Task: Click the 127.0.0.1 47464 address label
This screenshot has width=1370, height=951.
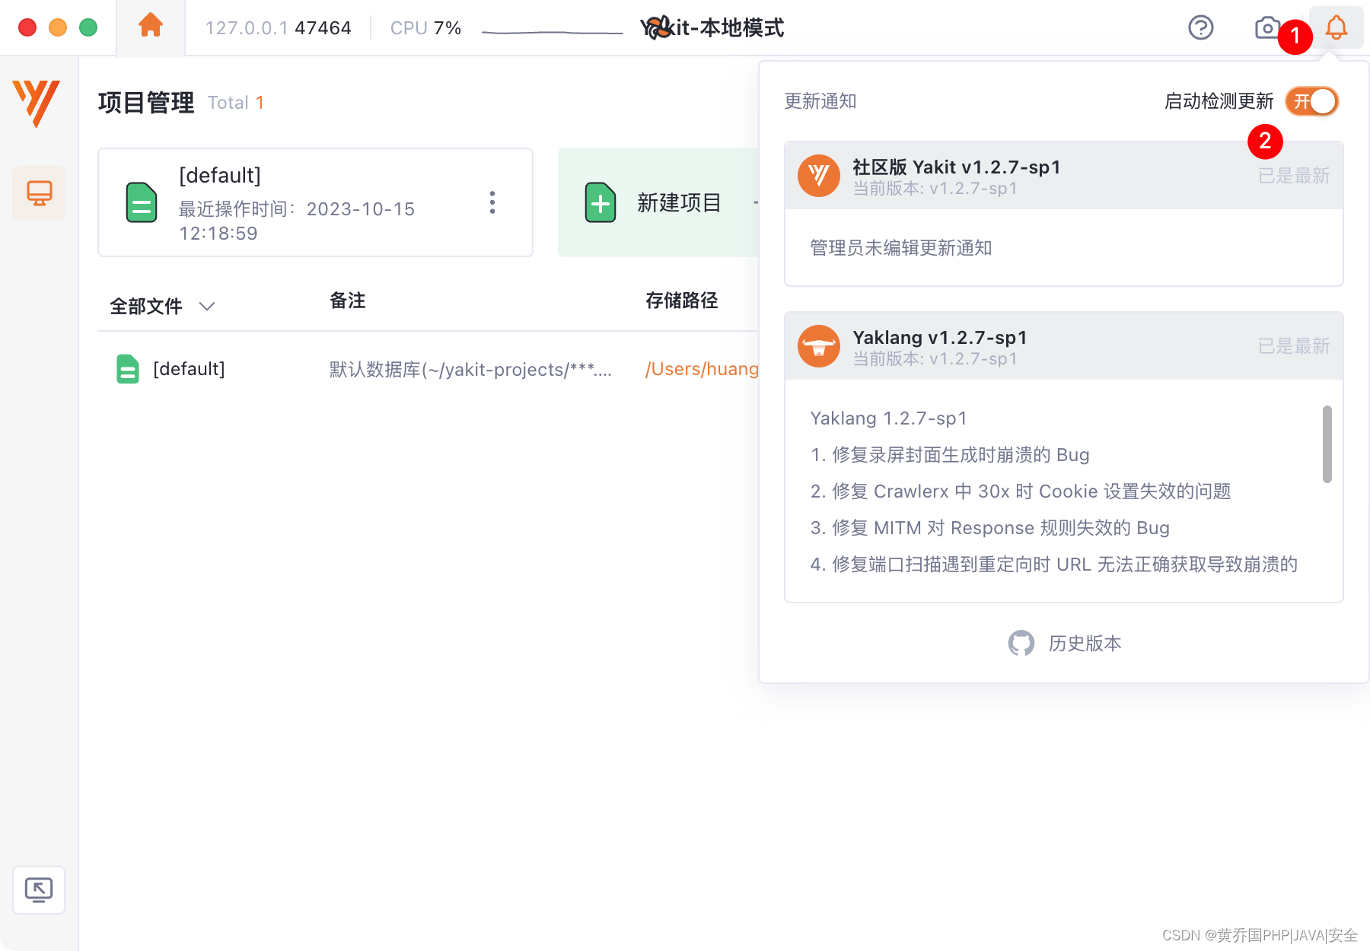Action: 278,28
